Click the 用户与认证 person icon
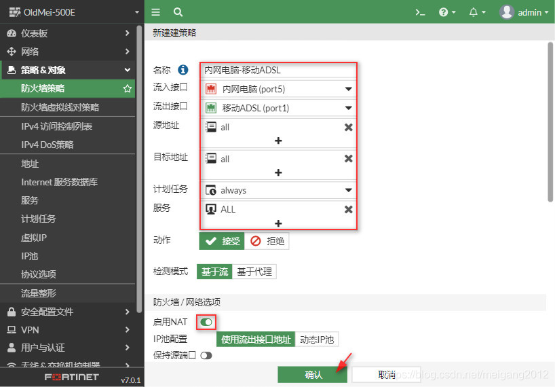The image size is (555, 387). point(12,348)
